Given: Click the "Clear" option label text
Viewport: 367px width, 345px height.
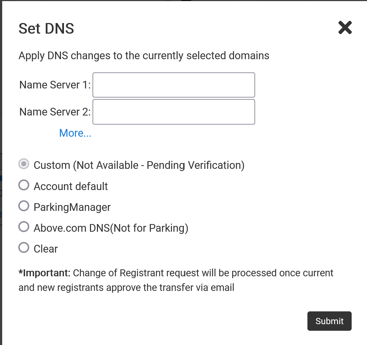Looking at the screenshot, I should [46, 249].
